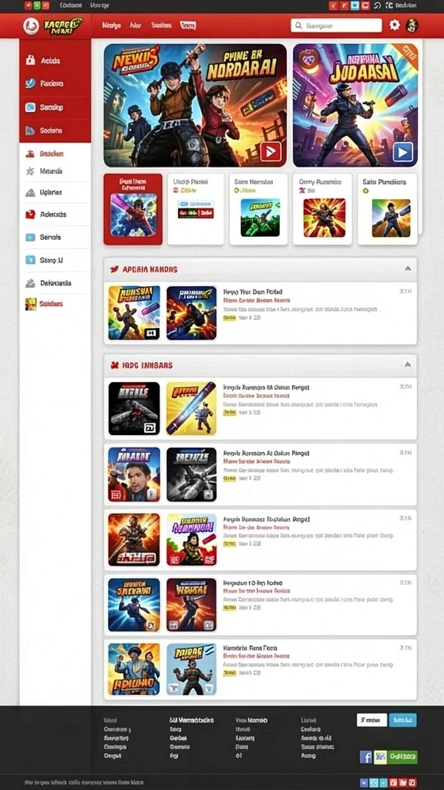This screenshot has height=790, width=444.
Task: Open the black-and-white mech thumbnail
Action: [x=191, y=474]
